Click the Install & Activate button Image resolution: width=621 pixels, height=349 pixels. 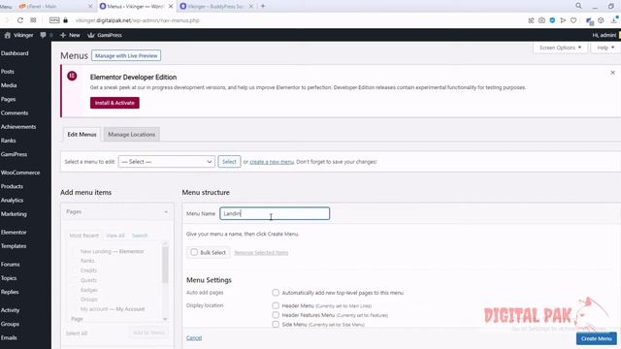[x=114, y=103]
